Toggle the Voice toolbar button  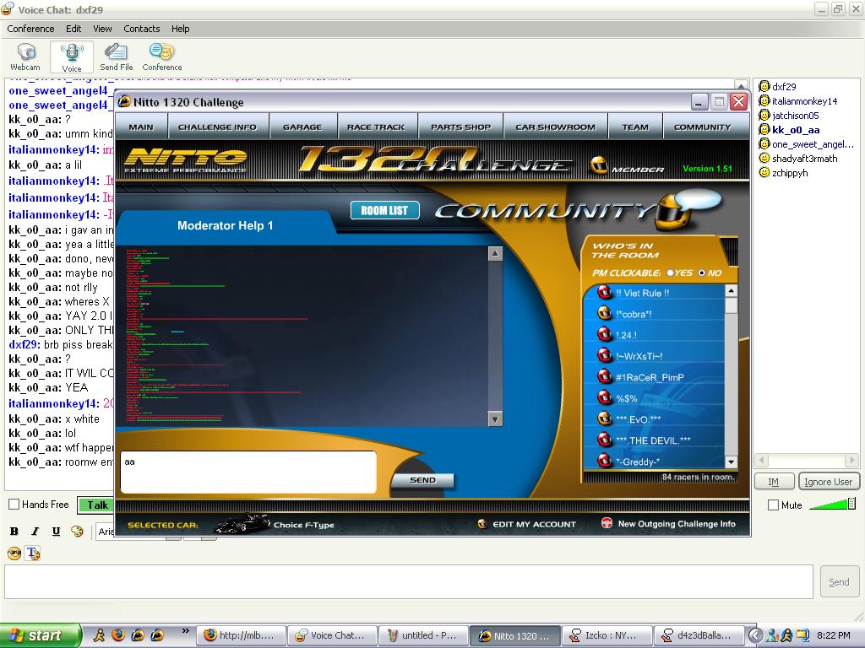pos(71,57)
